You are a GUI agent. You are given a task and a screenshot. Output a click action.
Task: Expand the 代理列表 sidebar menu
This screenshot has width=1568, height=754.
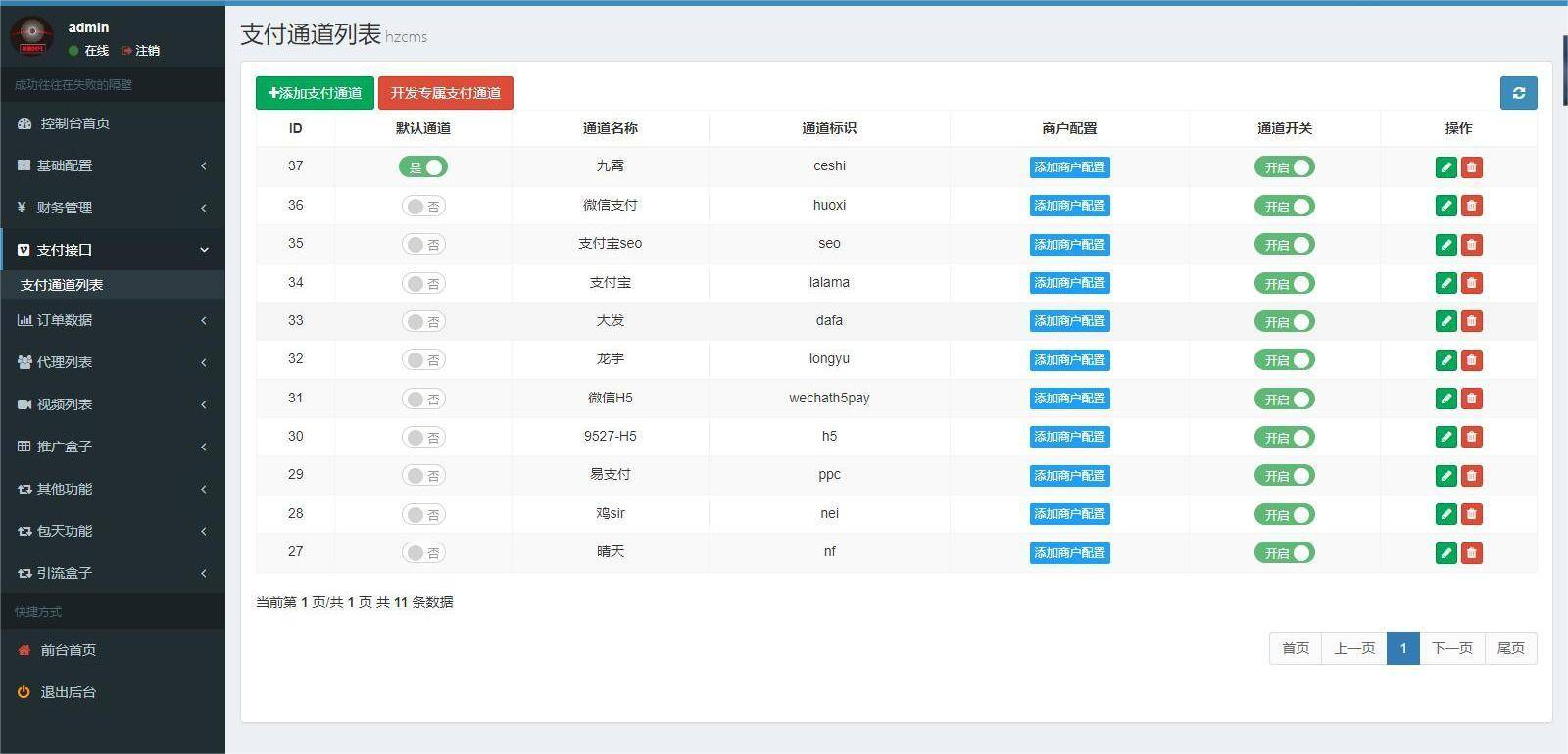(x=113, y=362)
